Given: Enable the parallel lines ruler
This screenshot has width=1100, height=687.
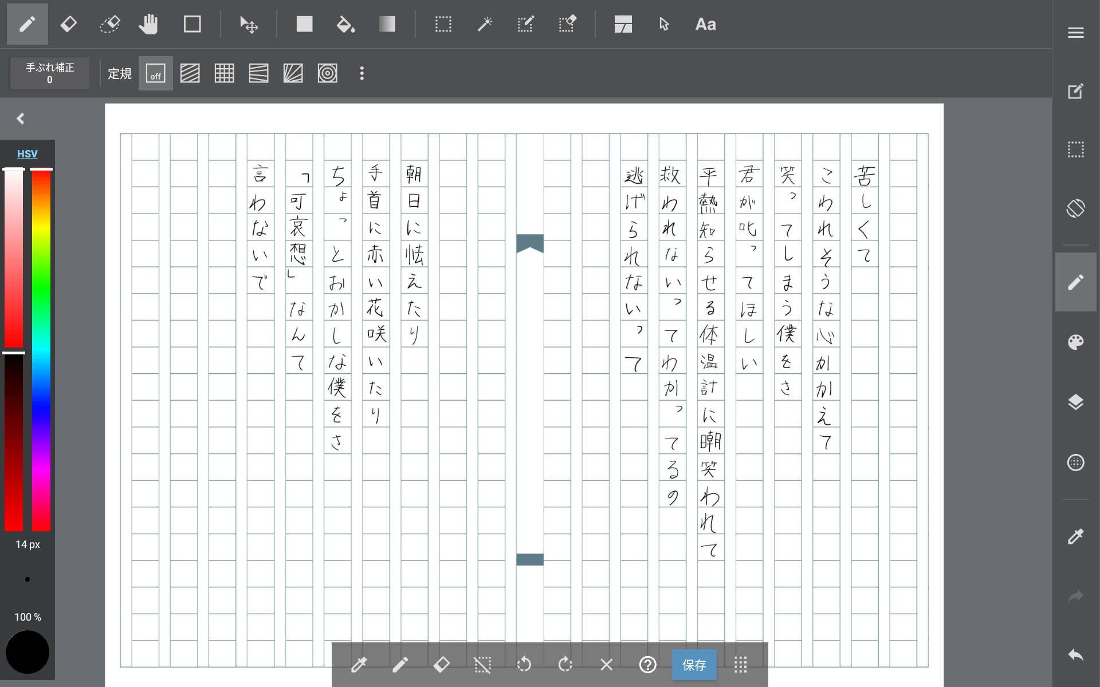Looking at the screenshot, I should [190, 73].
